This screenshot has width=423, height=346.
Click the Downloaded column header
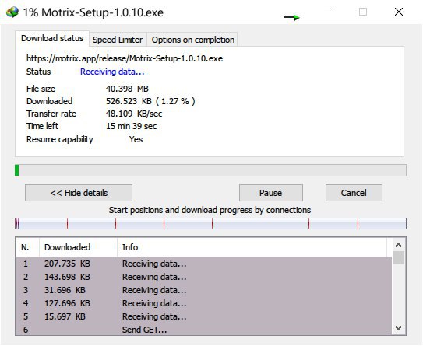(78, 247)
